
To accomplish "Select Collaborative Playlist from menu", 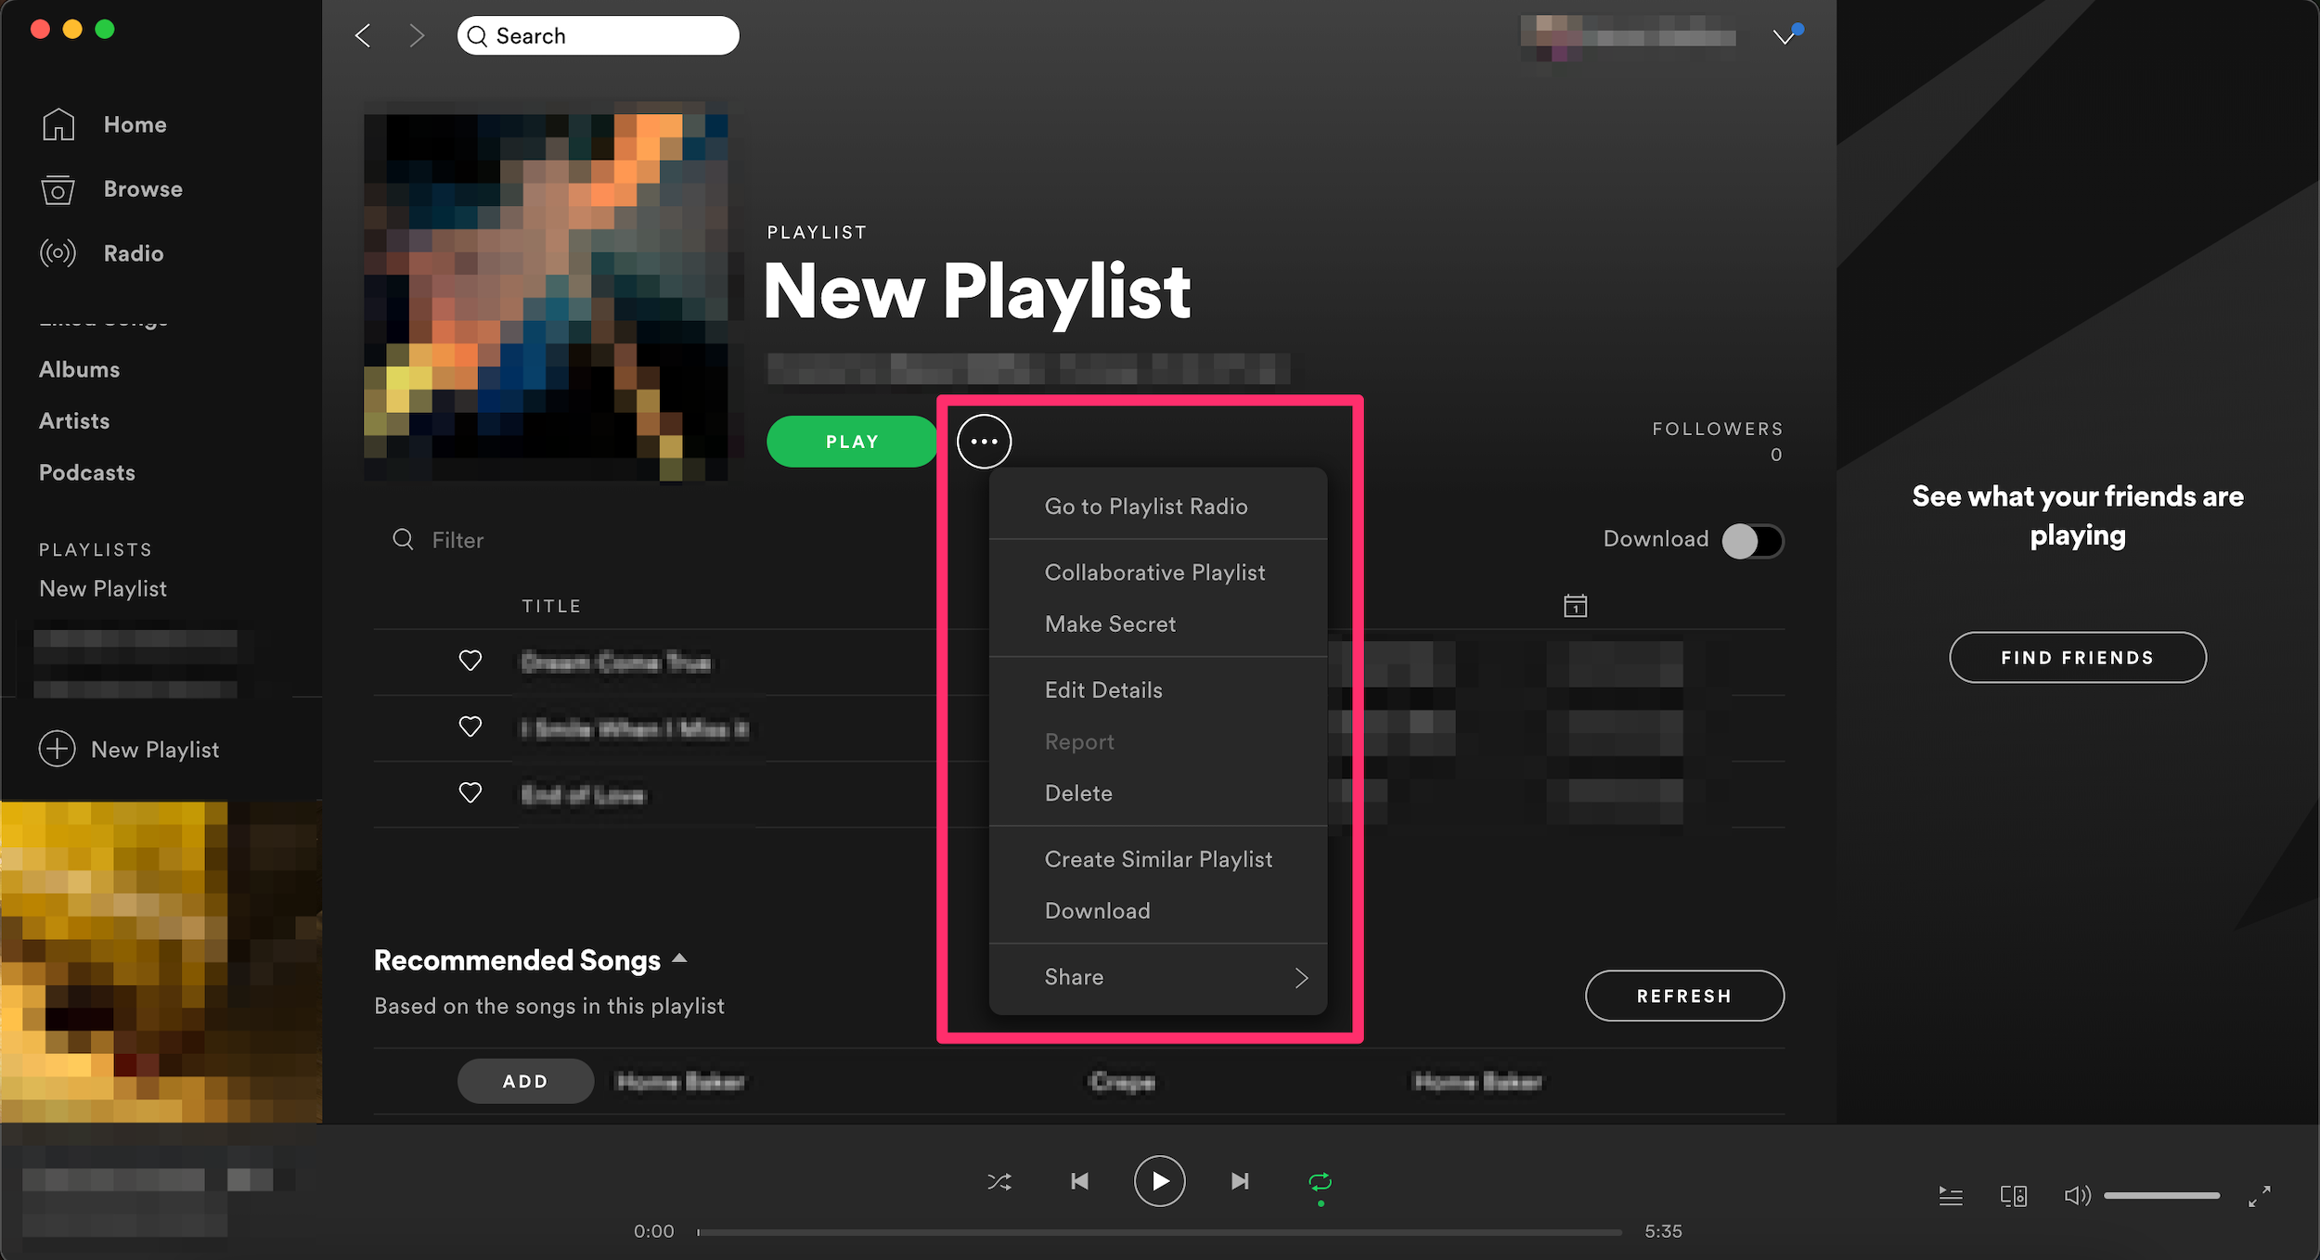I will [1154, 571].
